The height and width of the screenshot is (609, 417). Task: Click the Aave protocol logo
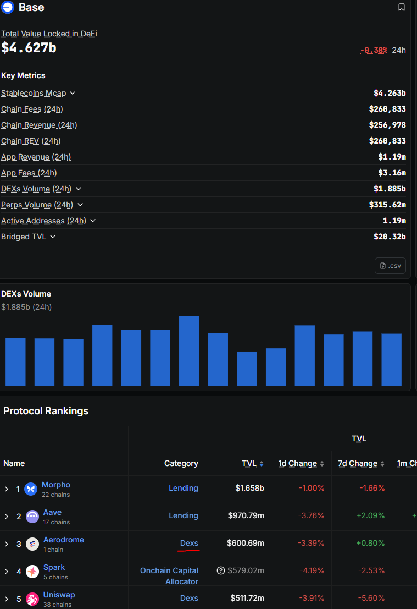pyautogui.click(x=32, y=517)
